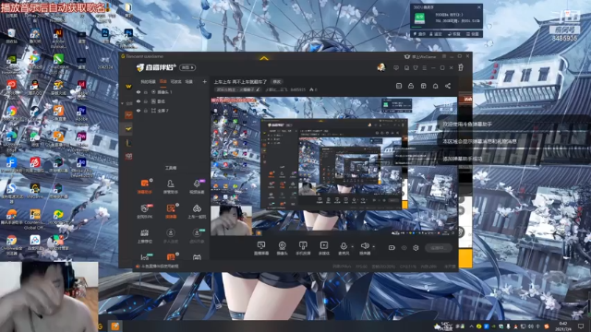Screen dimensions: 591x332
Task: Open the room manager assistant tool
Action: 170,186
